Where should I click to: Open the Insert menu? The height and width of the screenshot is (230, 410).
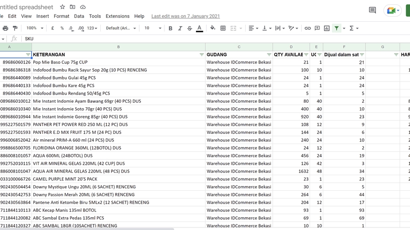43,16
